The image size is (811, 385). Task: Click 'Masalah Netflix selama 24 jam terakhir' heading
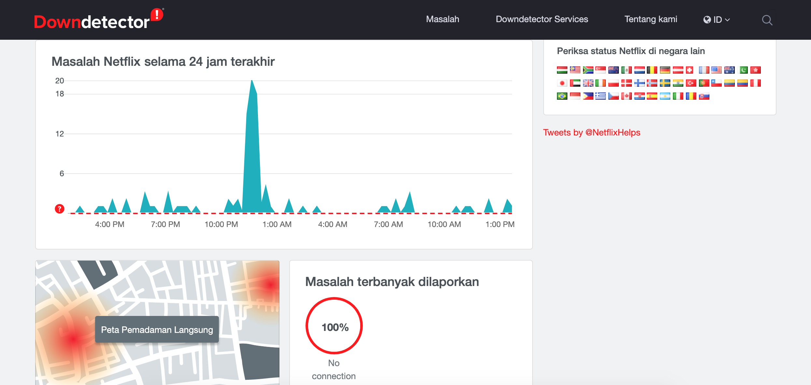[163, 62]
